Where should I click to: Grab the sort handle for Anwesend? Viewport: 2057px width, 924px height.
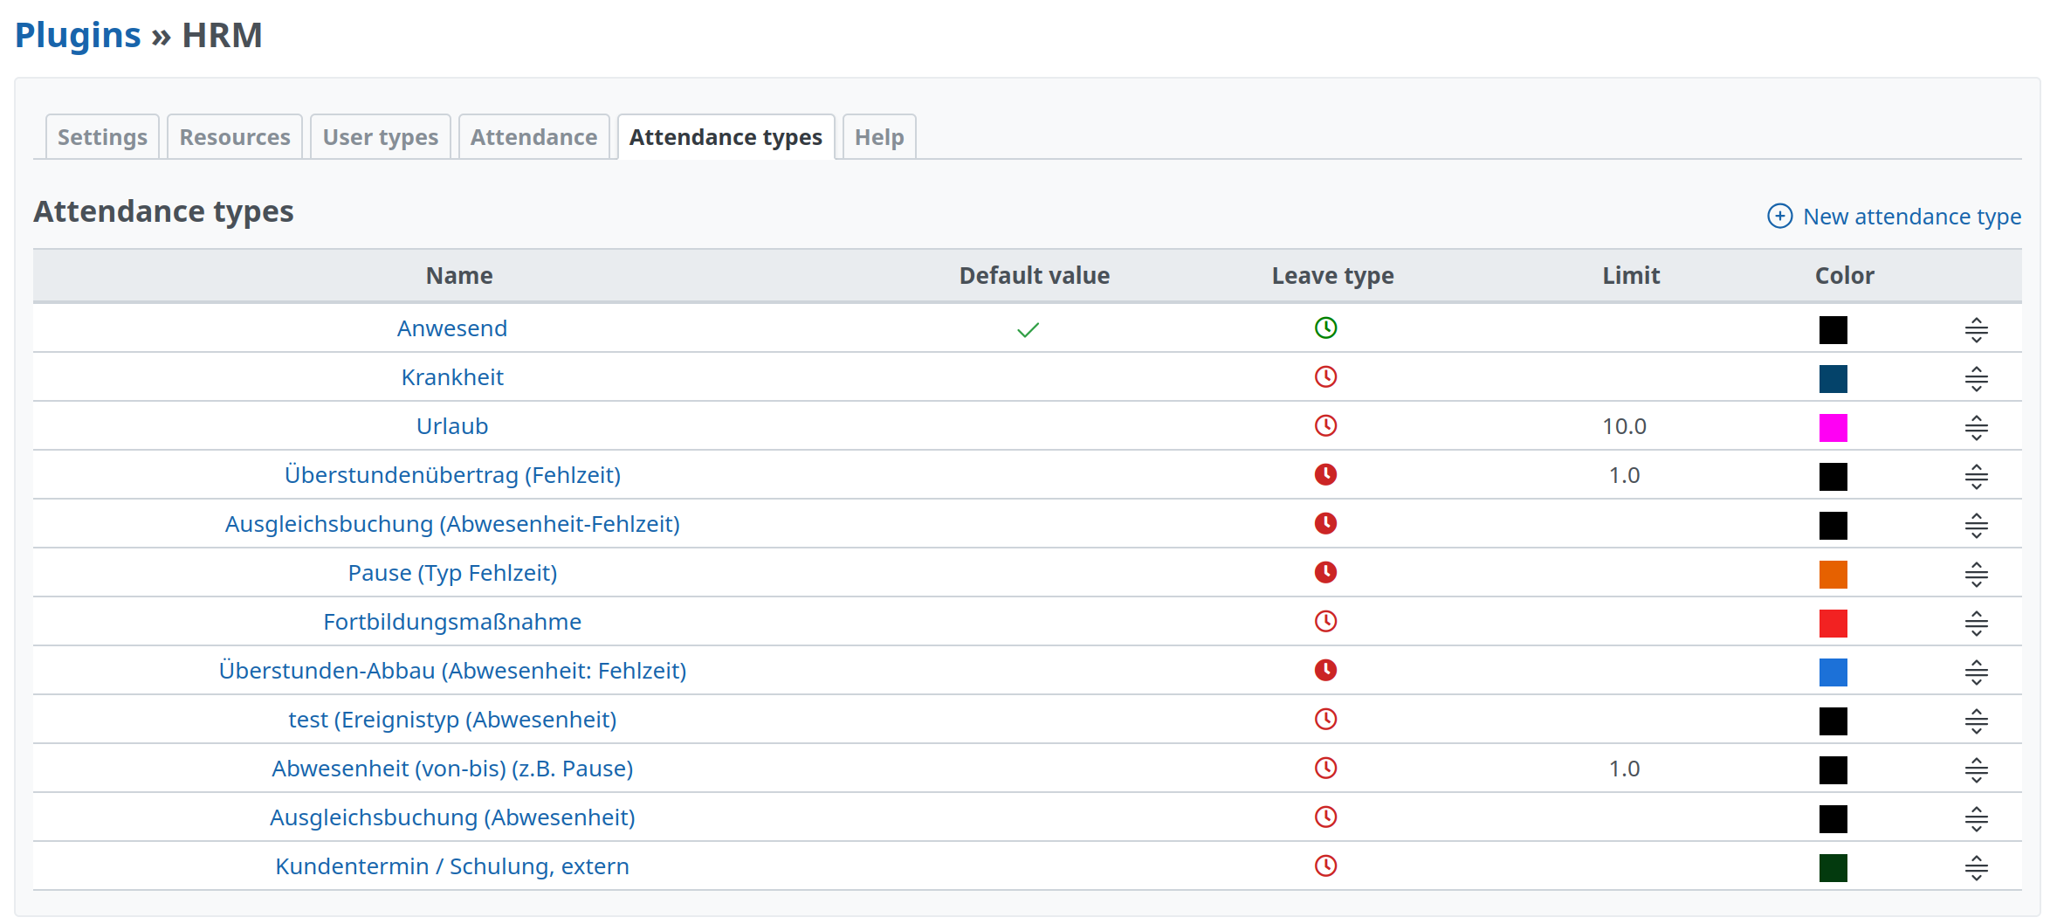click(1976, 330)
